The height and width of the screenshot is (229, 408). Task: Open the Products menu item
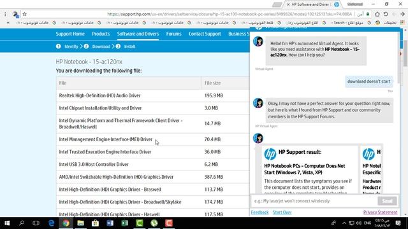pyautogui.click(x=101, y=34)
